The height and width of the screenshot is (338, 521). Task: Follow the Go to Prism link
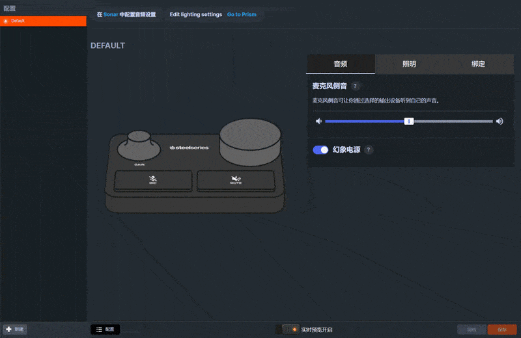[x=242, y=14]
